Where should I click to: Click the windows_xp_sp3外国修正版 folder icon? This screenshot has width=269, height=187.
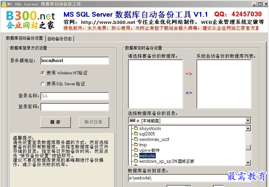(x=136, y=161)
